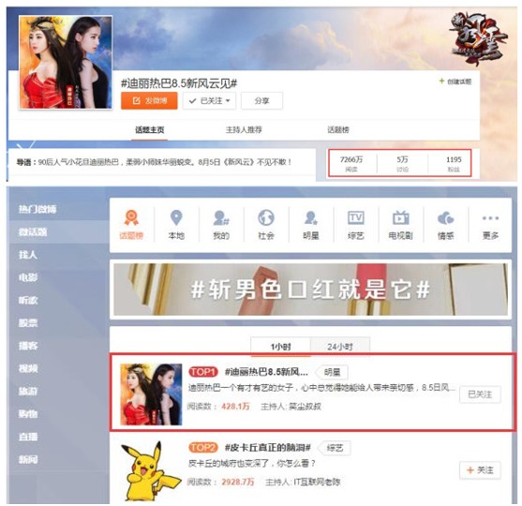The height and width of the screenshot is (506, 522).
Task: Switch to 主持人推荐 tab
Action: 244,130
